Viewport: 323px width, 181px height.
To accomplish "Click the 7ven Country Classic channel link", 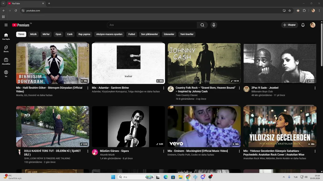I will tap(187, 95).
